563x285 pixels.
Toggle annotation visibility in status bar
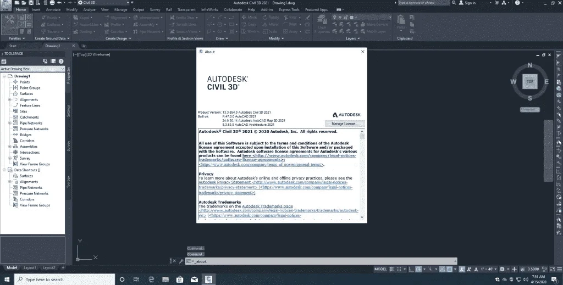coord(462,269)
